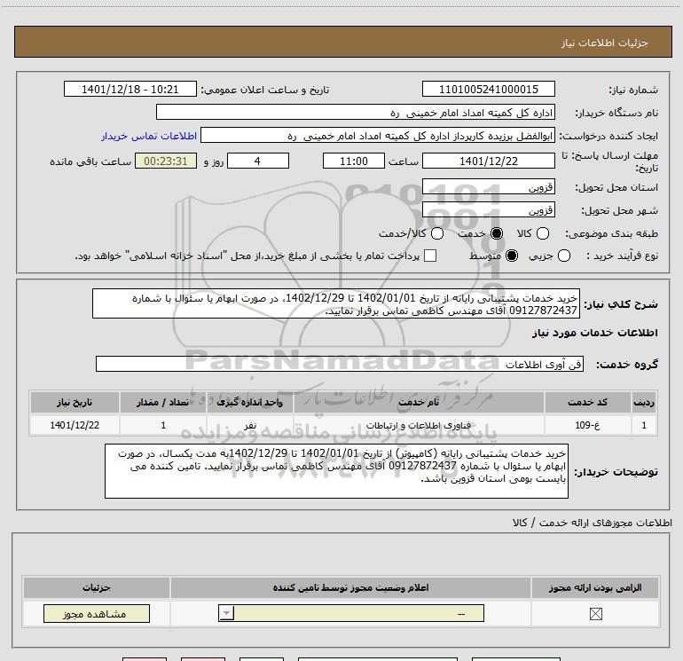683x661 pixels.
Task: Choose متوسط purchase process option
Action: pyautogui.click(x=512, y=256)
